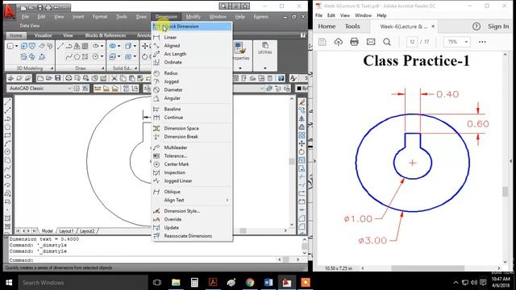Switch to Layout2 tab
Image resolution: width=516 pixels, height=290 pixels.
point(87,231)
